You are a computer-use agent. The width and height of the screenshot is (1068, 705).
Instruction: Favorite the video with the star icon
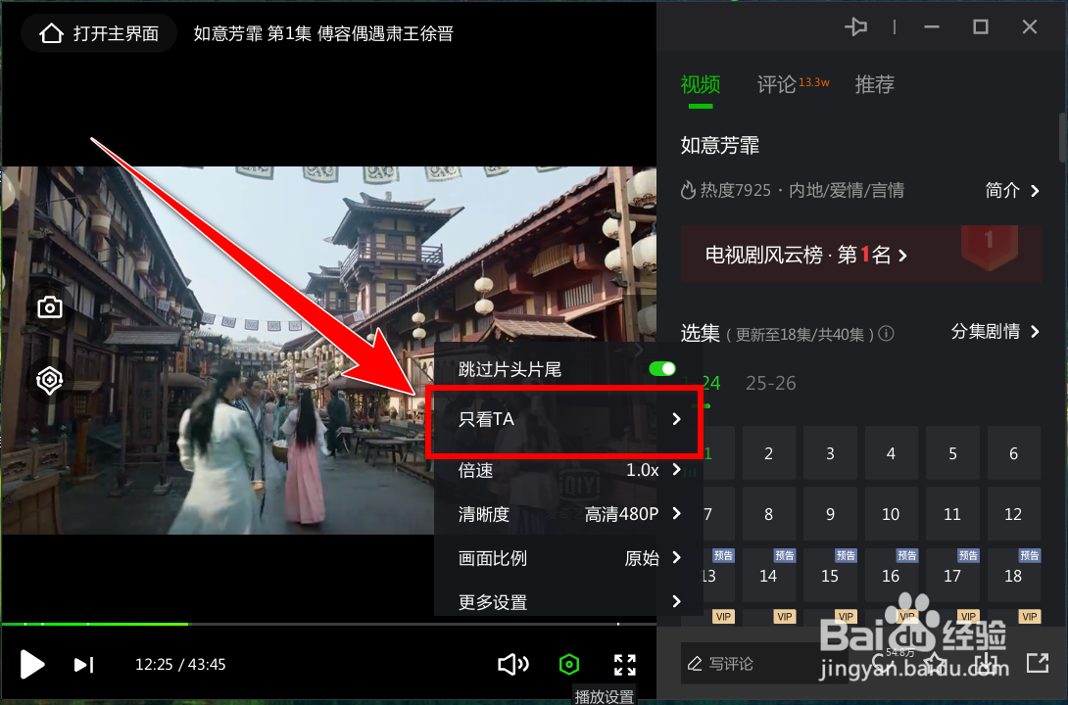click(934, 663)
